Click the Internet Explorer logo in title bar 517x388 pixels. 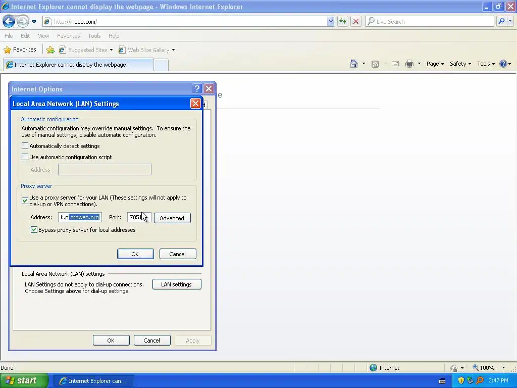point(5,7)
